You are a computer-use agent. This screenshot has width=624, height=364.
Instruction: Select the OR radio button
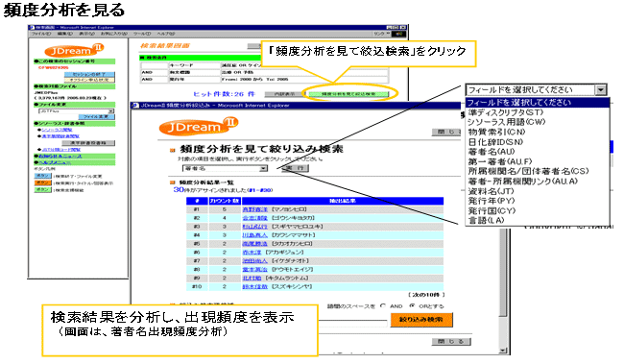[x=412, y=305]
